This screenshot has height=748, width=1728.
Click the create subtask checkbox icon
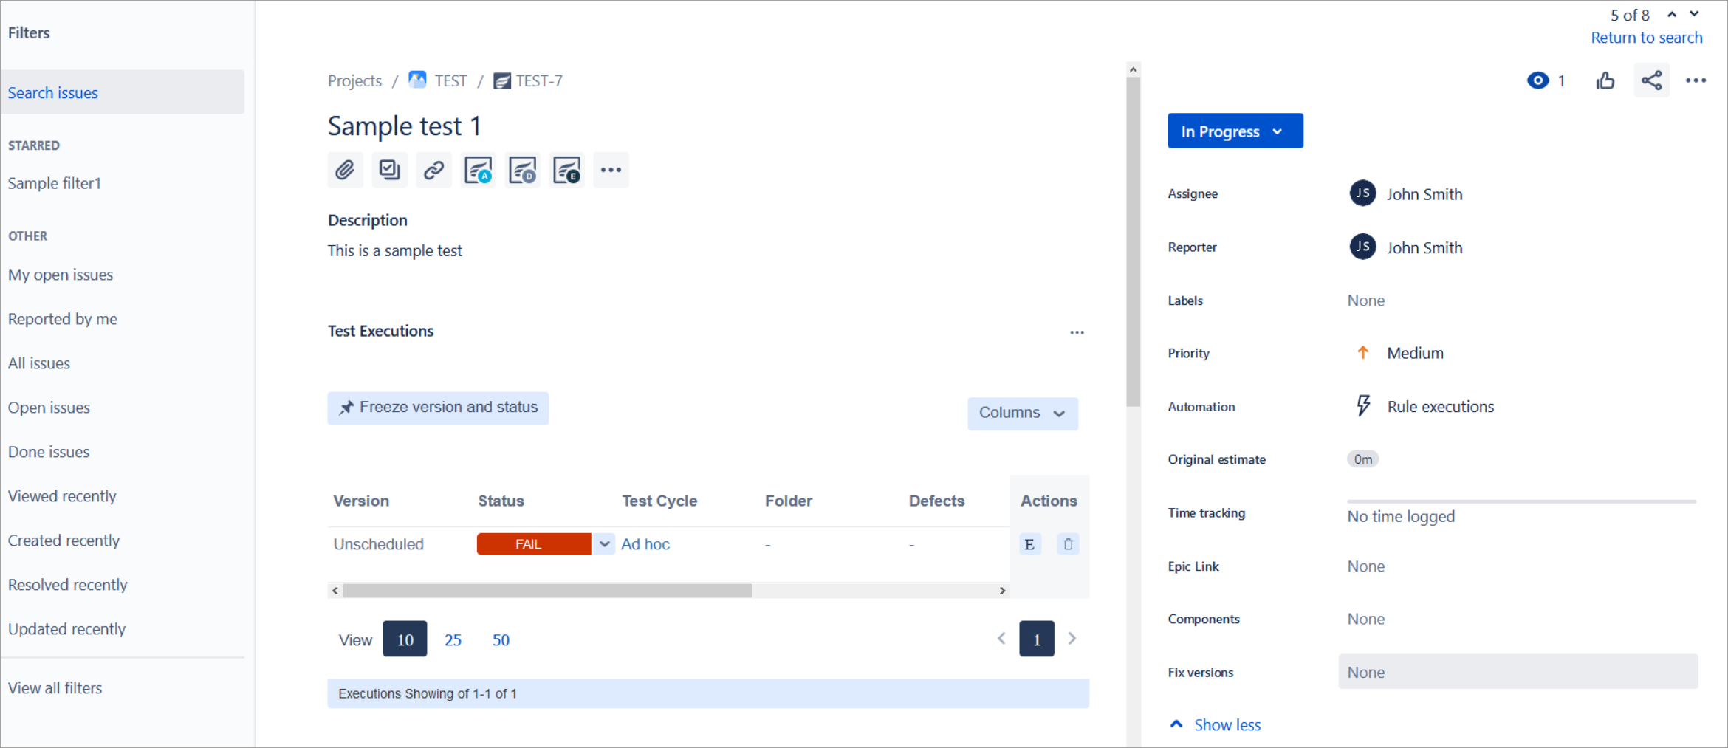click(389, 171)
